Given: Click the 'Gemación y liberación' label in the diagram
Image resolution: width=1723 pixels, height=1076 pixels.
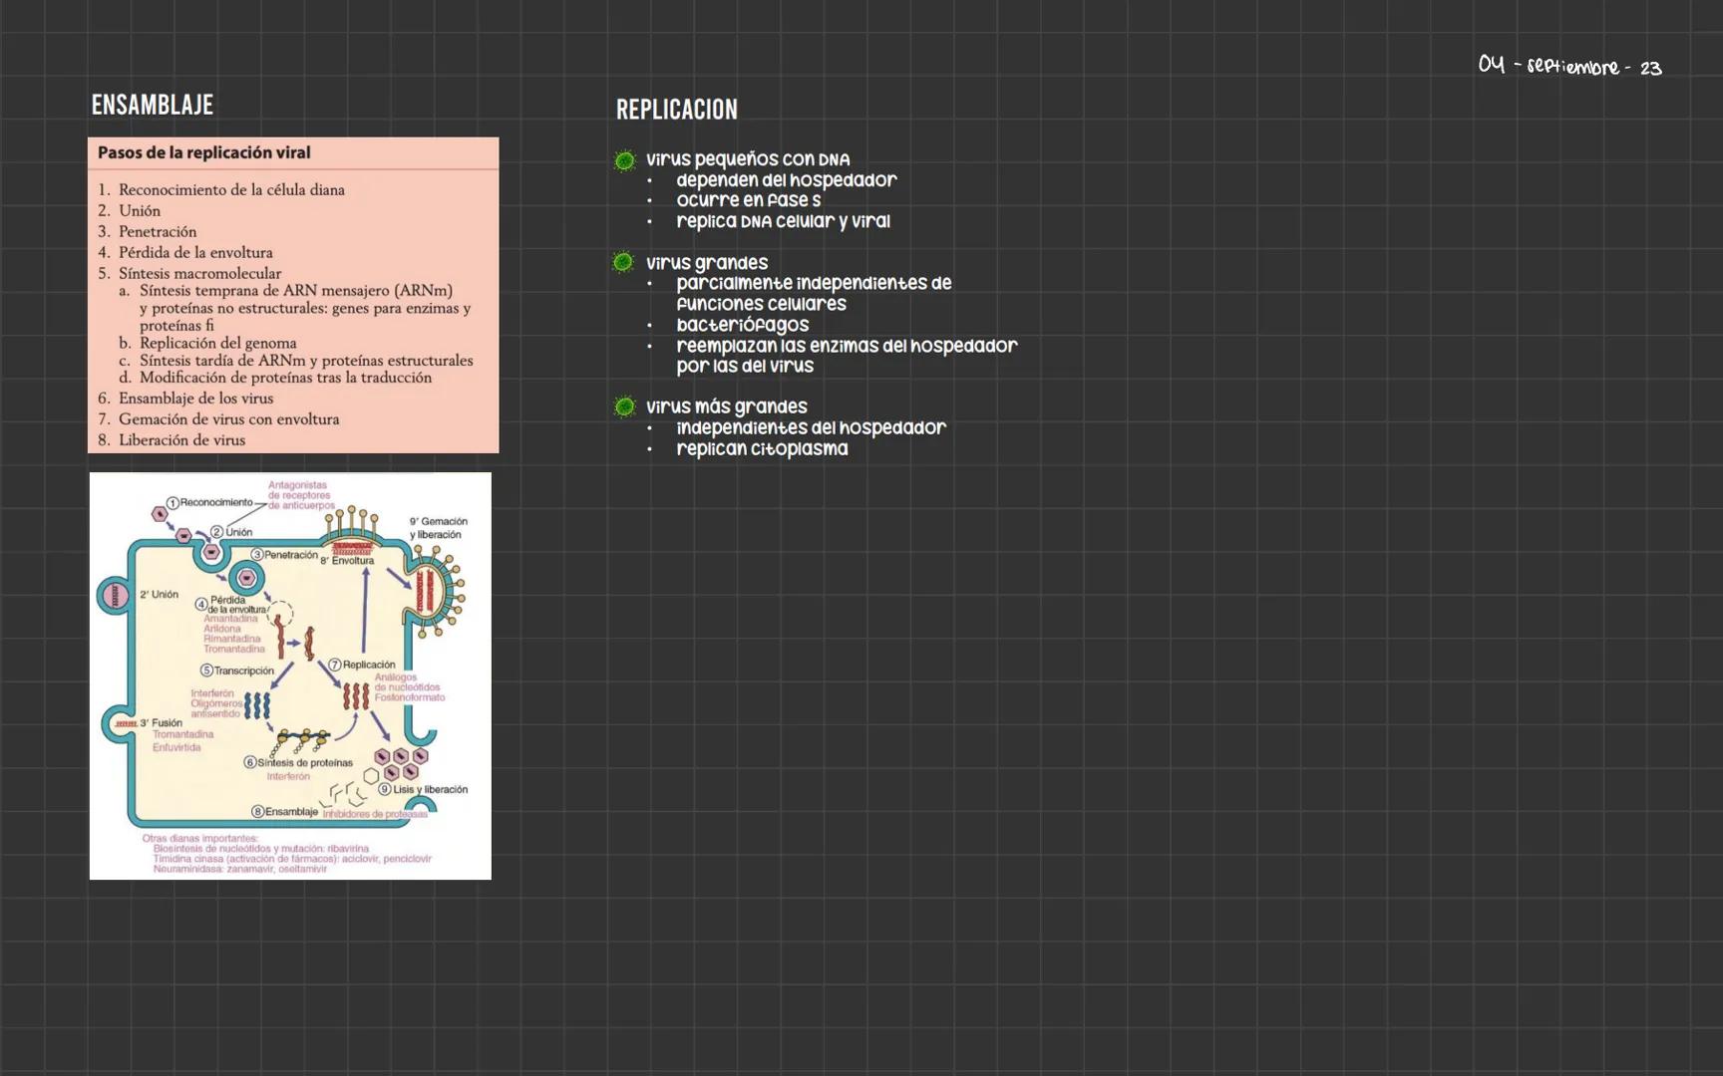Looking at the screenshot, I should point(438,528).
